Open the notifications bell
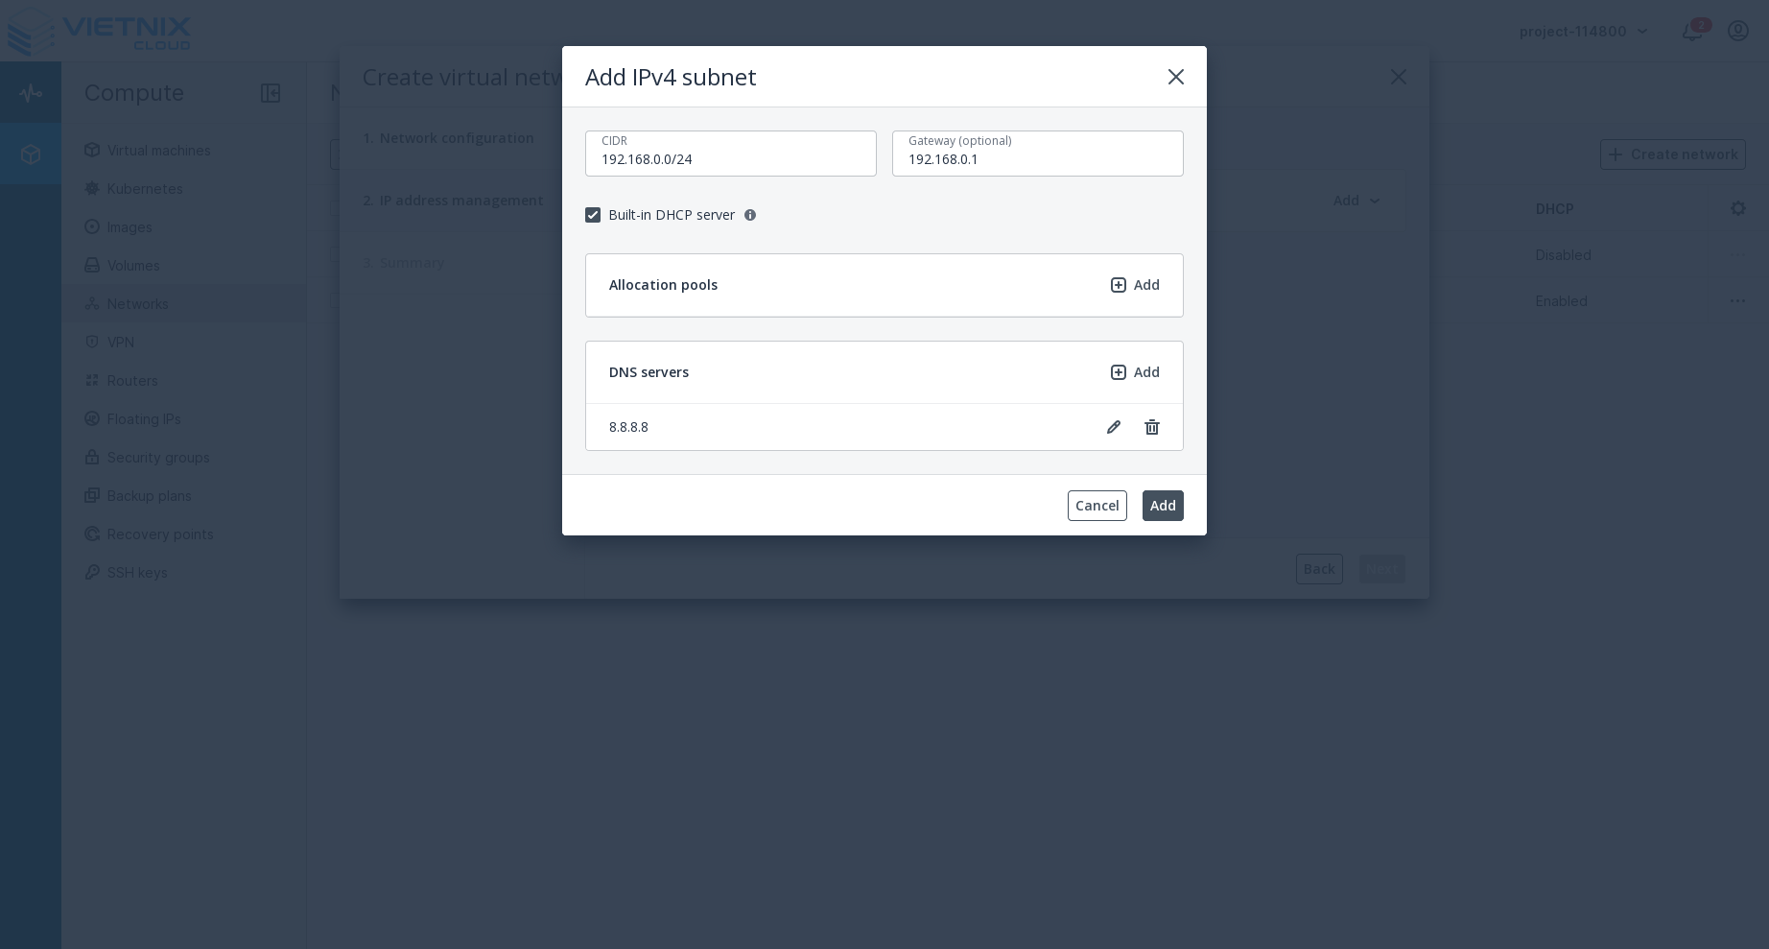The width and height of the screenshot is (1769, 949). pyautogui.click(x=1692, y=31)
